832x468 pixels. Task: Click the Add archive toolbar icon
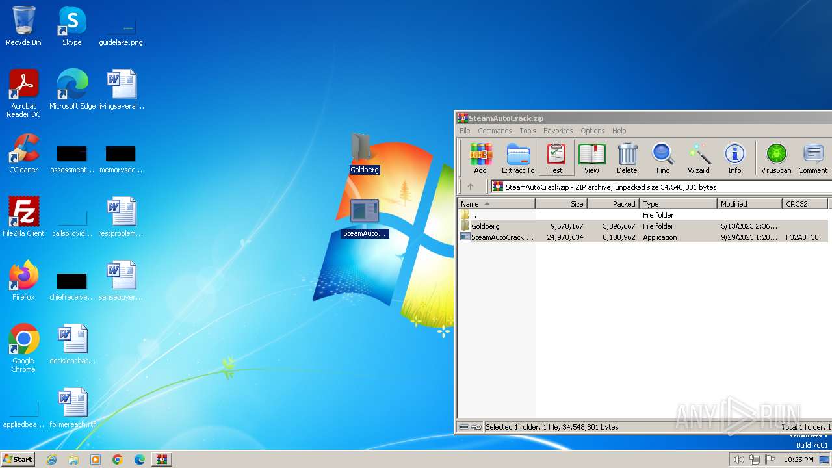[480, 158]
